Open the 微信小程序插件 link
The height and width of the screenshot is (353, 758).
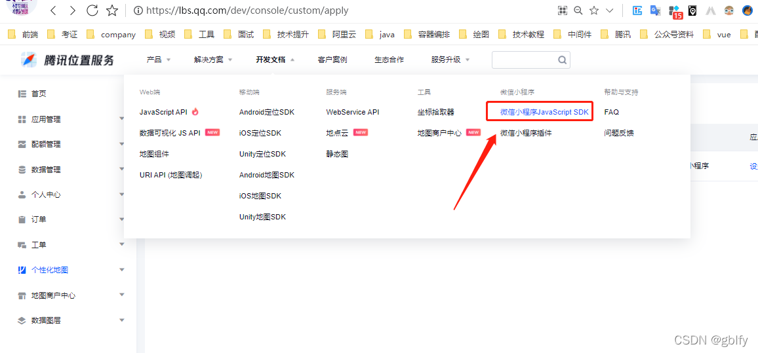[526, 133]
